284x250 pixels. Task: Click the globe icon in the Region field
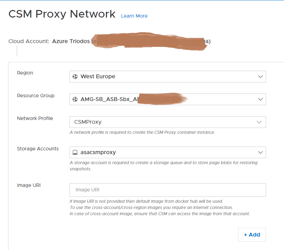coord(75,76)
